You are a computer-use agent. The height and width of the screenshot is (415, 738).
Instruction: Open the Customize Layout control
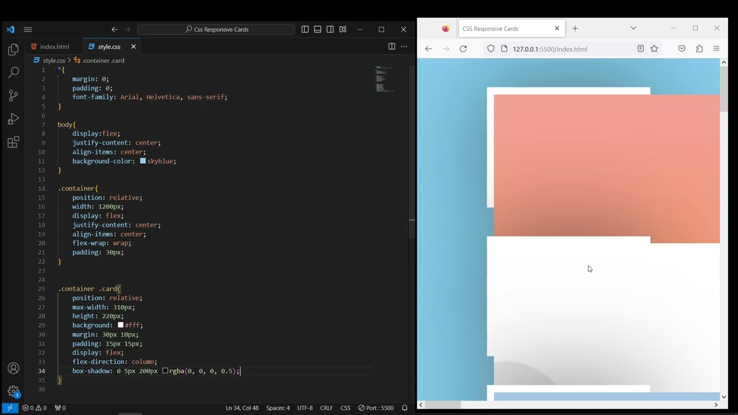(x=343, y=29)
